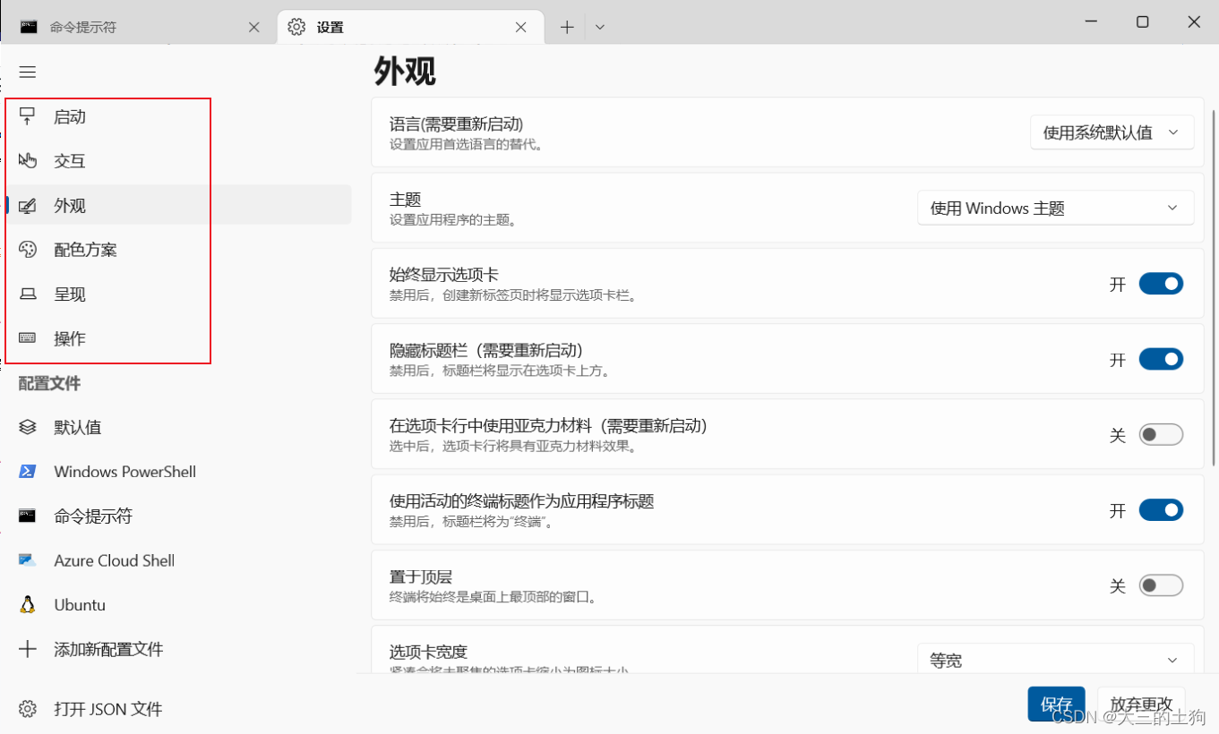Open the 语言 language dropdown
This screenshot has width=1219, height=734.
pos(1111,132)
